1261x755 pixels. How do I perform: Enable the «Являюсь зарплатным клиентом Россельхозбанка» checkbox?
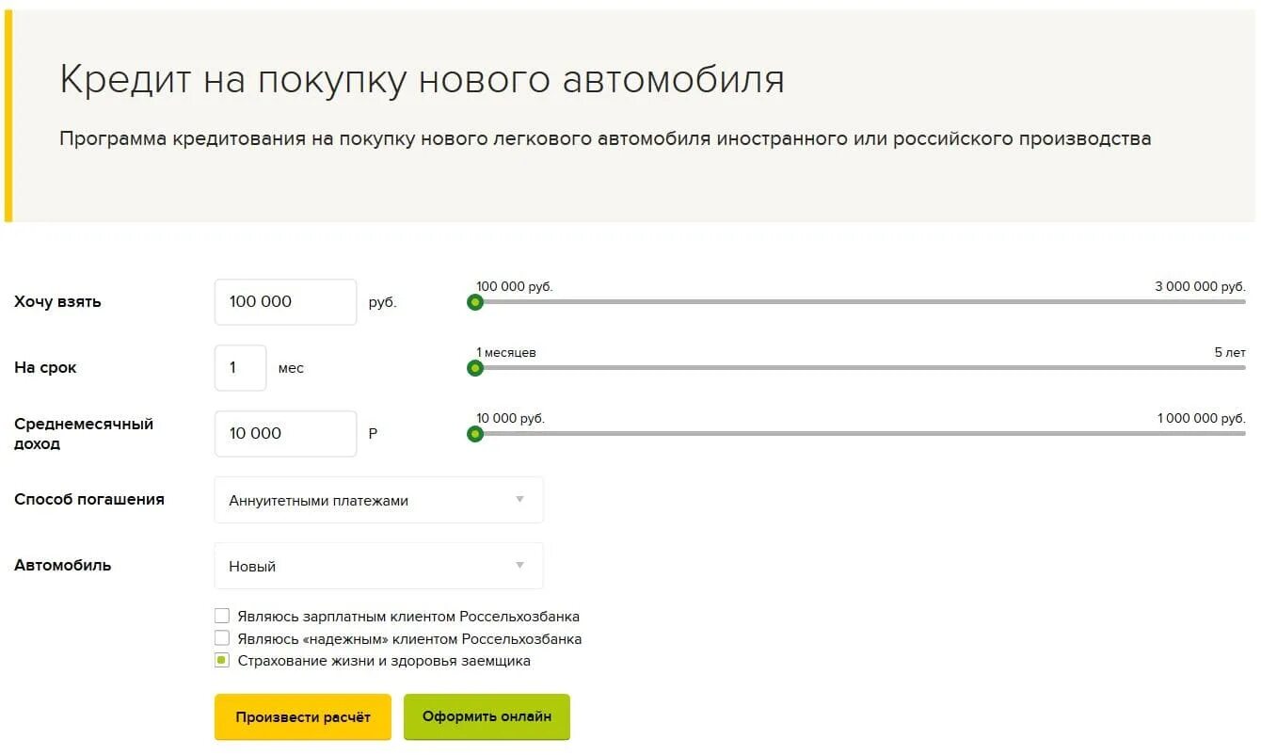click(x=222, y=616)
